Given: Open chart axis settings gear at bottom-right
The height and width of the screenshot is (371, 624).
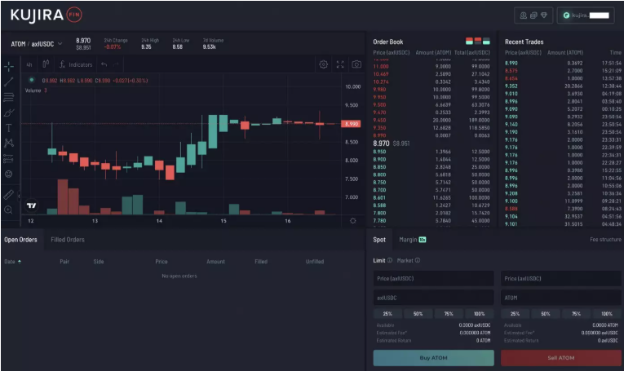Looking at the screenshot, I should click(x=353, y=221).
